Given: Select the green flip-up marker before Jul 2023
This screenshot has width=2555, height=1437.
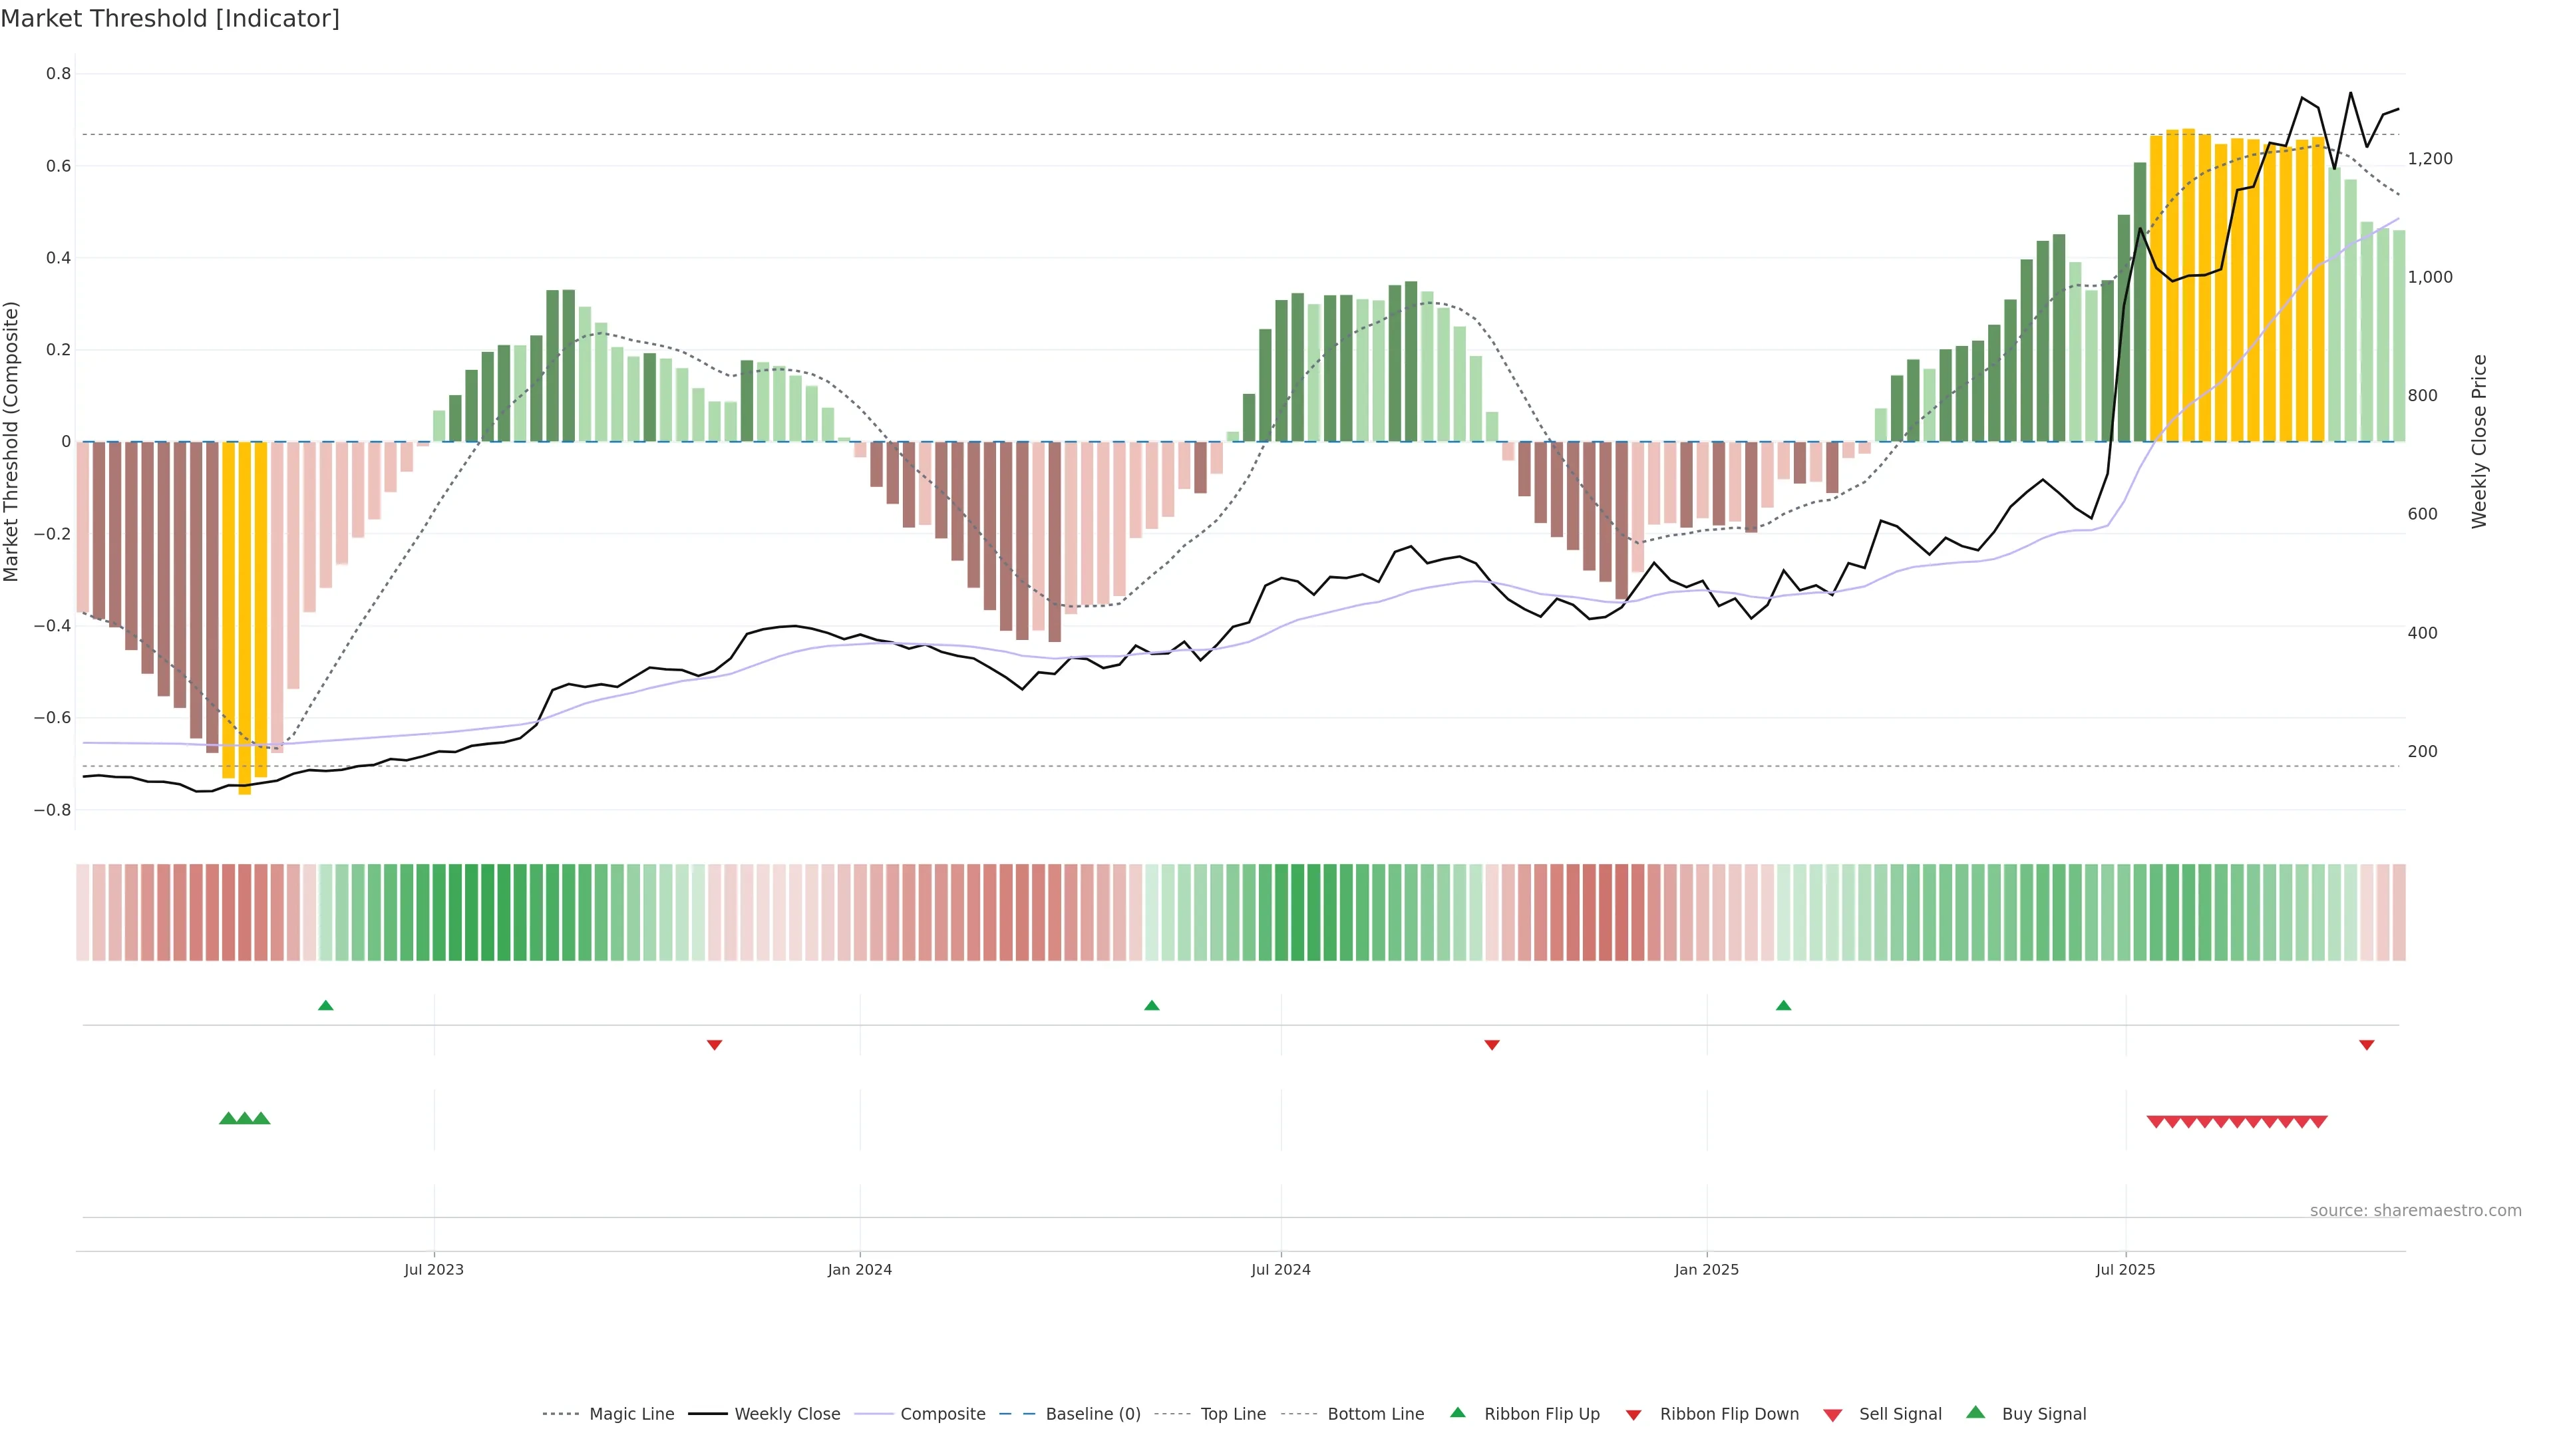Looking at the screenshot, I should click(325, 1006).
